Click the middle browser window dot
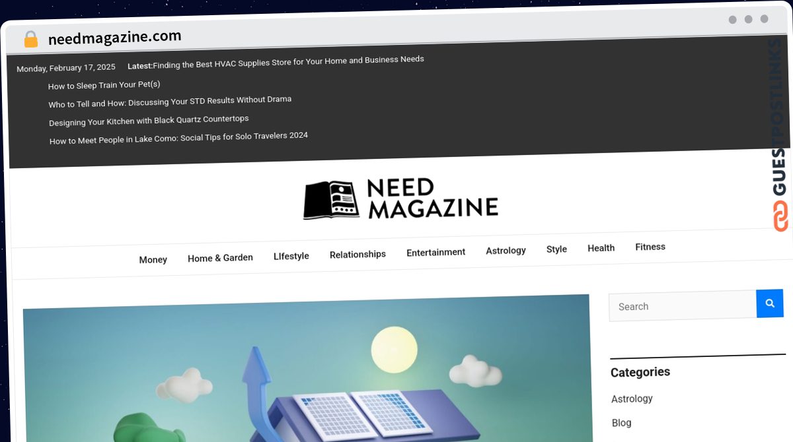The height and width of the screenshot is (442, 793). tap(750, 20)
